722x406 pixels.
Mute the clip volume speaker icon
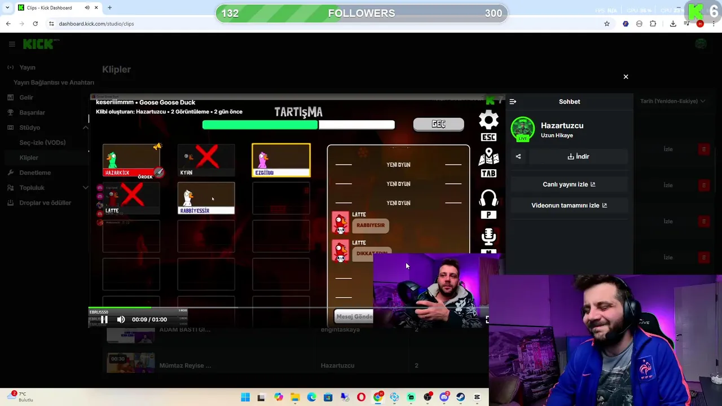coord(121,319)
